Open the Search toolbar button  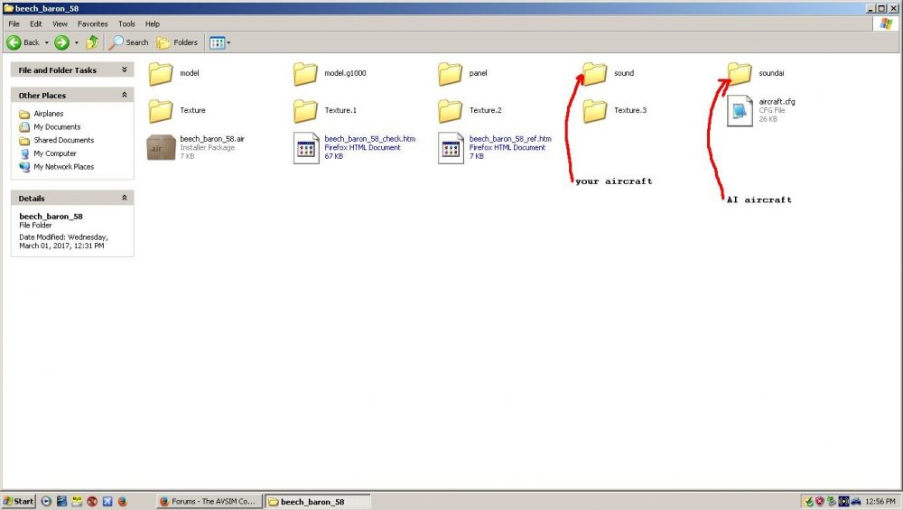tap(129, 42)
